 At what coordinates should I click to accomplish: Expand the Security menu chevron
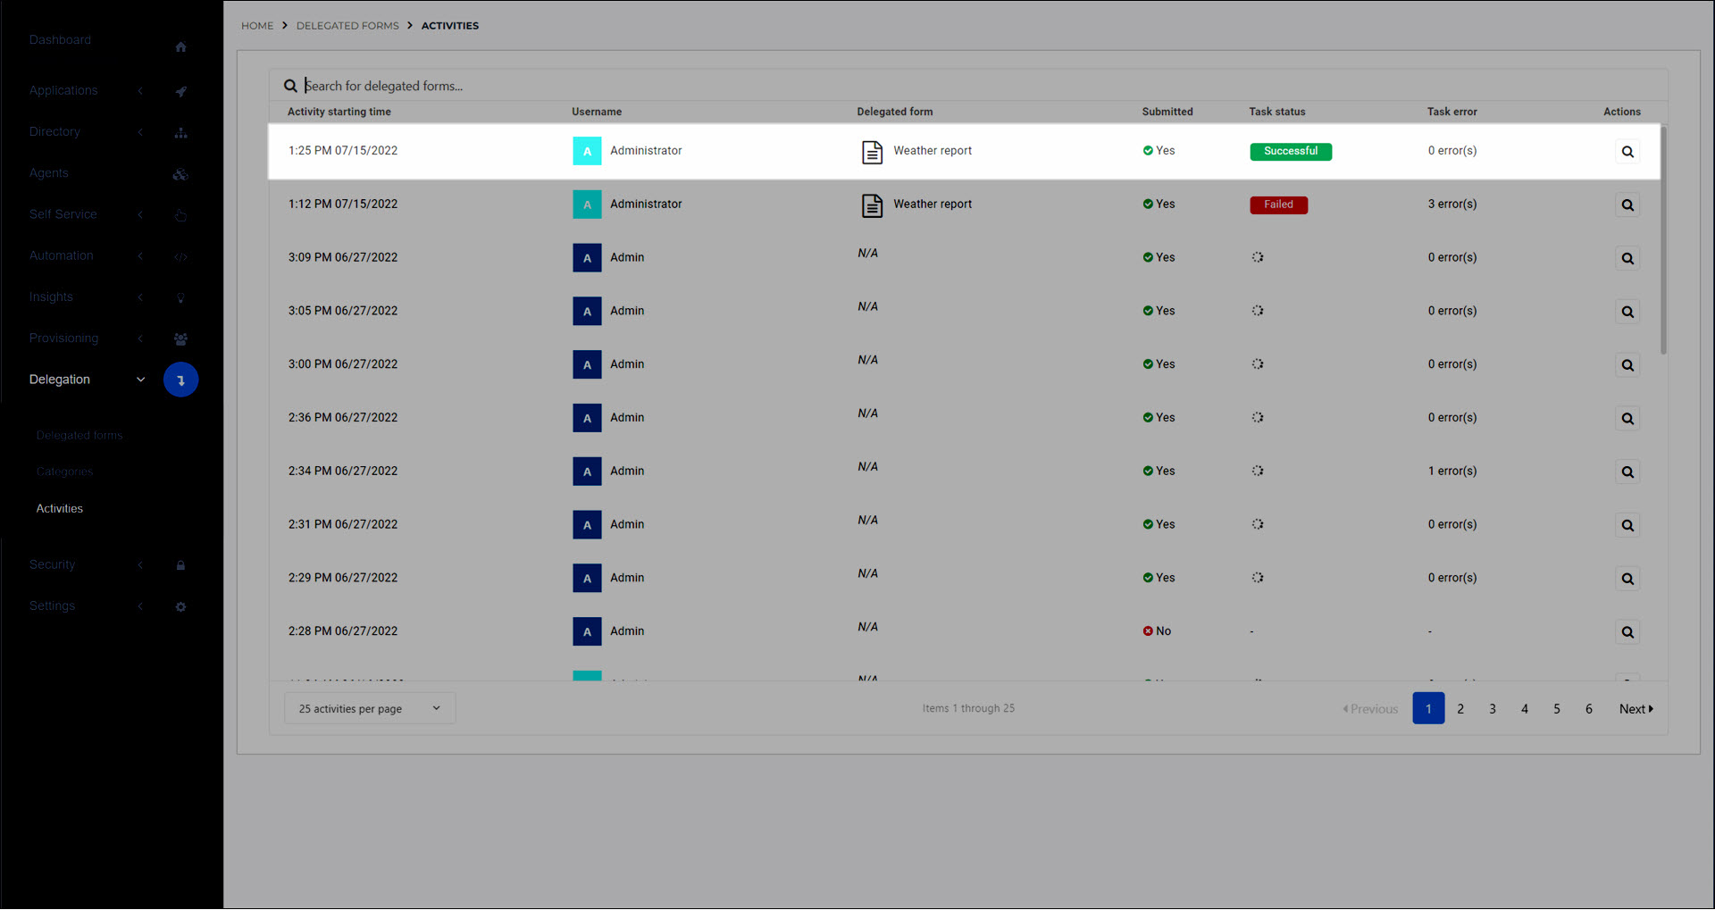click(x=140, y=565)
